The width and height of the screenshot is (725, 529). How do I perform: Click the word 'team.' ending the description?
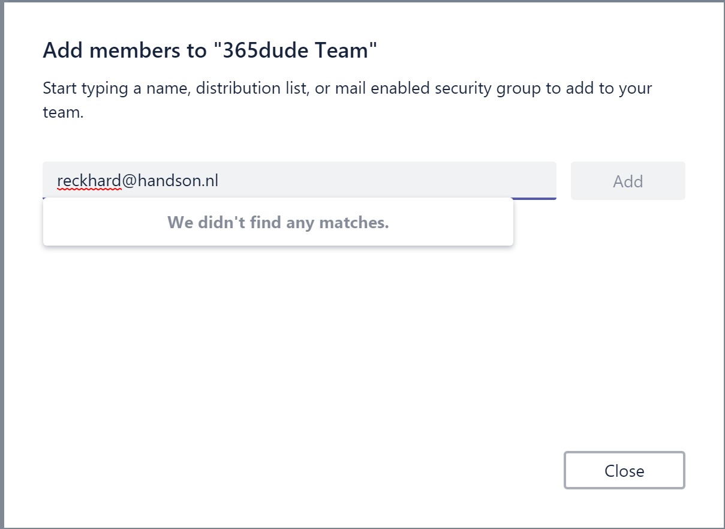(x=63, y=112)
